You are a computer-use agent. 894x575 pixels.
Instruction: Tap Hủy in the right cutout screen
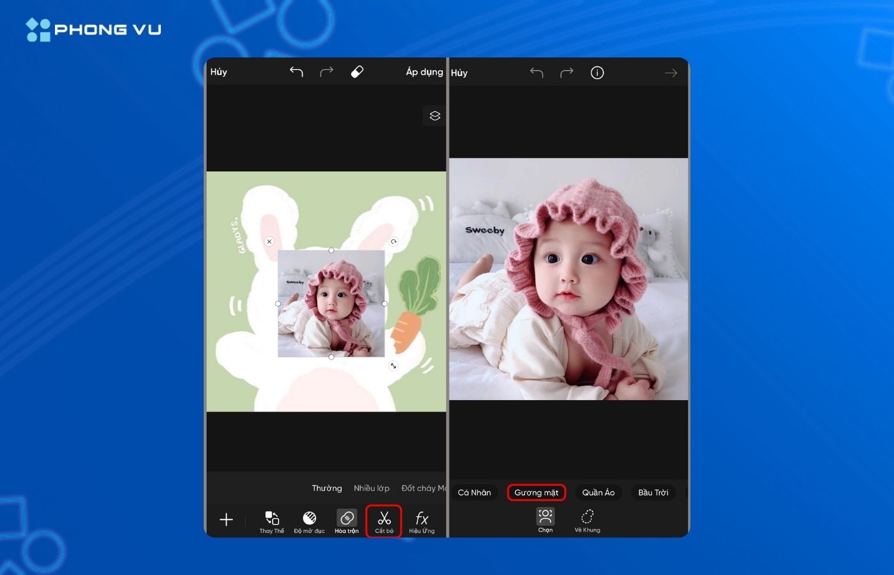pyautogui.click(x=459, y=73)
